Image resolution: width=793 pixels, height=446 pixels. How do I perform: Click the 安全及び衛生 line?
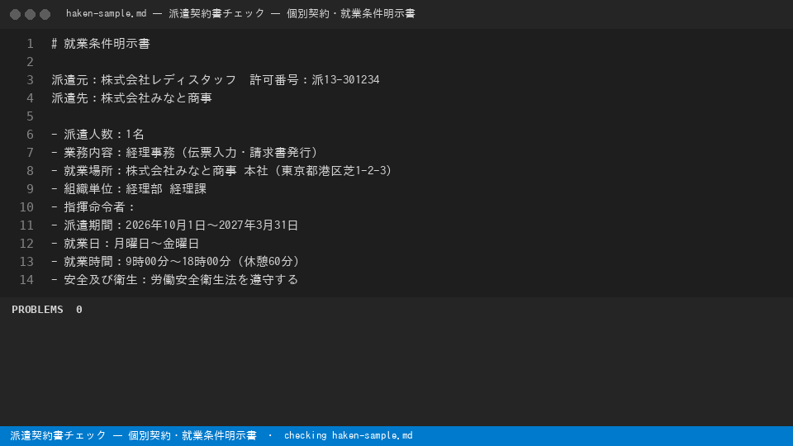click(x=175, y=280)
